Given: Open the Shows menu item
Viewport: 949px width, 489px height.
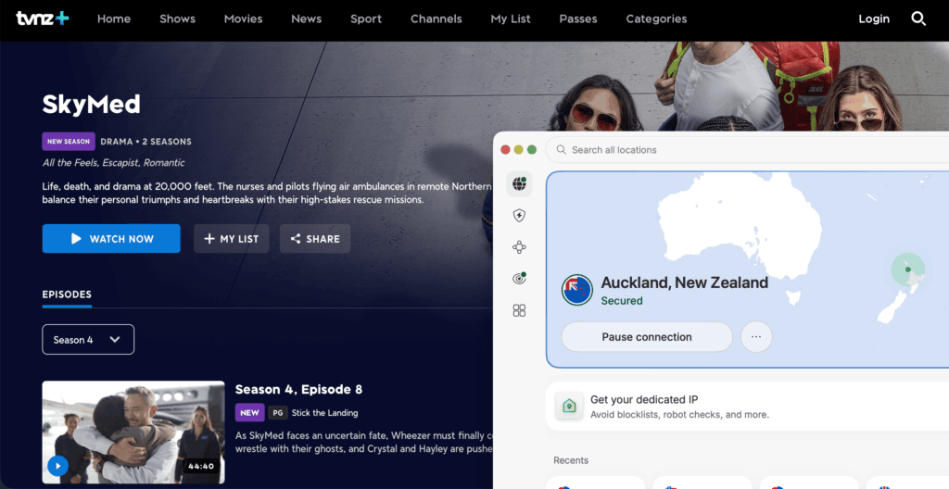Looking at the screenshot, I should click(177, 19).
